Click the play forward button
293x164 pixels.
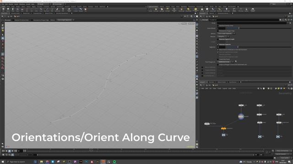tap(12, 151)
